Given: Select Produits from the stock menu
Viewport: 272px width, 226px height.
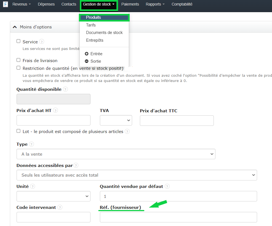Looking at the screenshot, I should [x=94, y=17].
